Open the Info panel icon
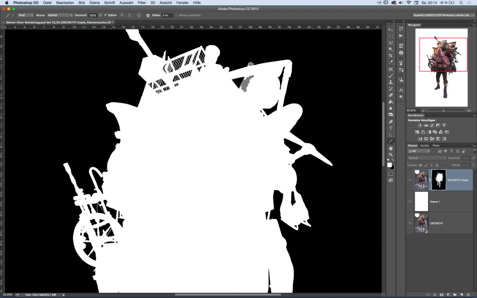The width and height of the screenshot is (477, 298). click(401, 53)
